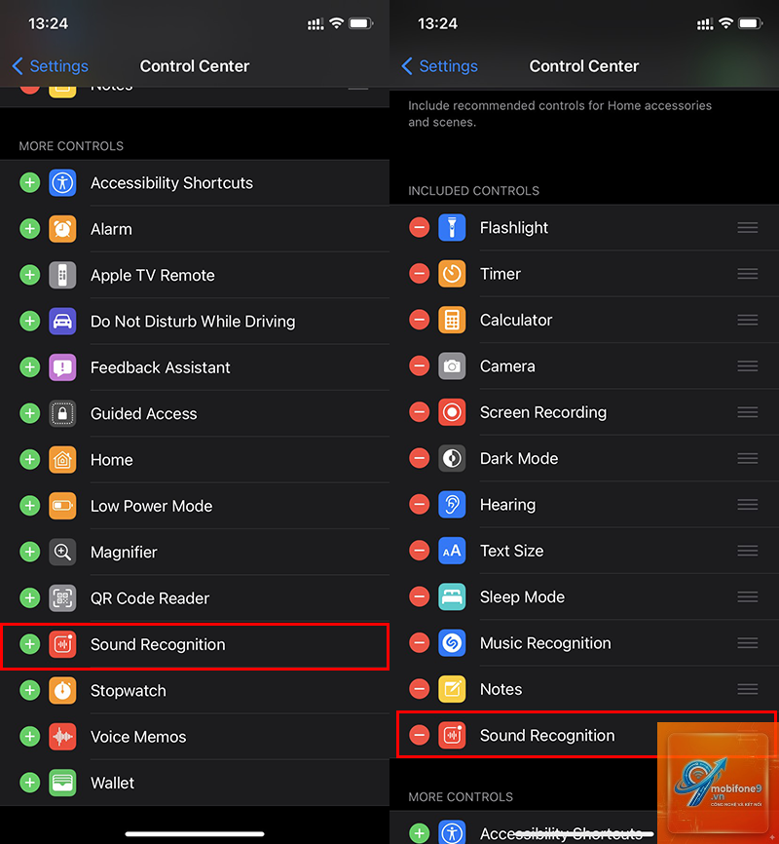The width and height of the screenshot is (779, 844).
Task: Tap reorder handle beside Text Size
Action: coord(748,551)
